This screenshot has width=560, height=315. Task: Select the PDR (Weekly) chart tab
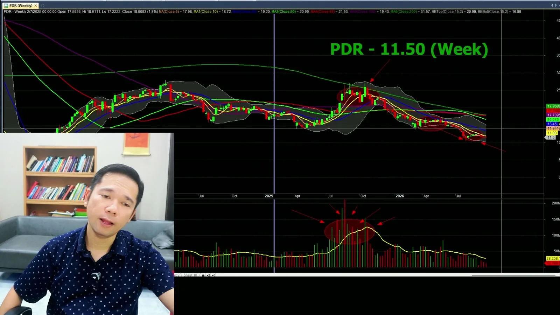21,6
